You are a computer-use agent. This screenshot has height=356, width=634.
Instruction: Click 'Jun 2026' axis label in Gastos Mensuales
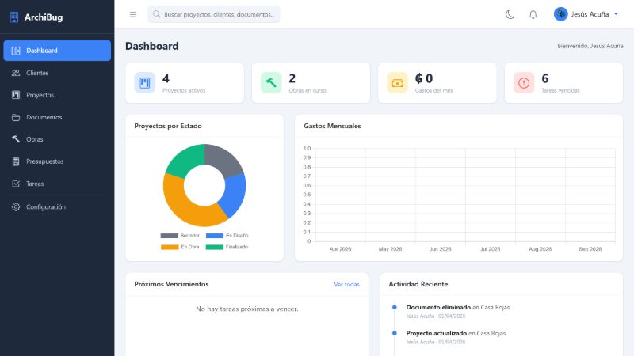coord(440,249)
